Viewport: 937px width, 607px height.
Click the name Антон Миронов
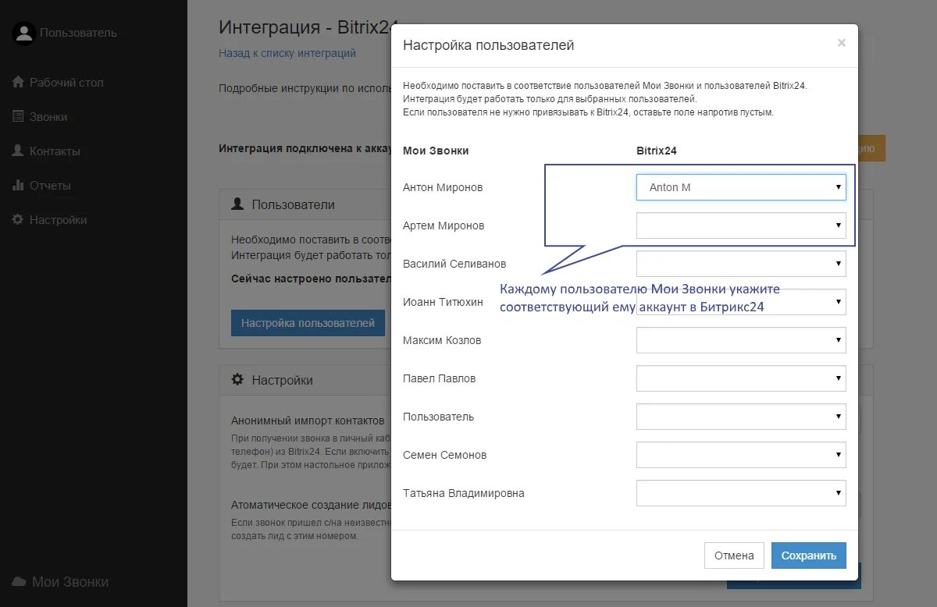[x=443, y=187]
